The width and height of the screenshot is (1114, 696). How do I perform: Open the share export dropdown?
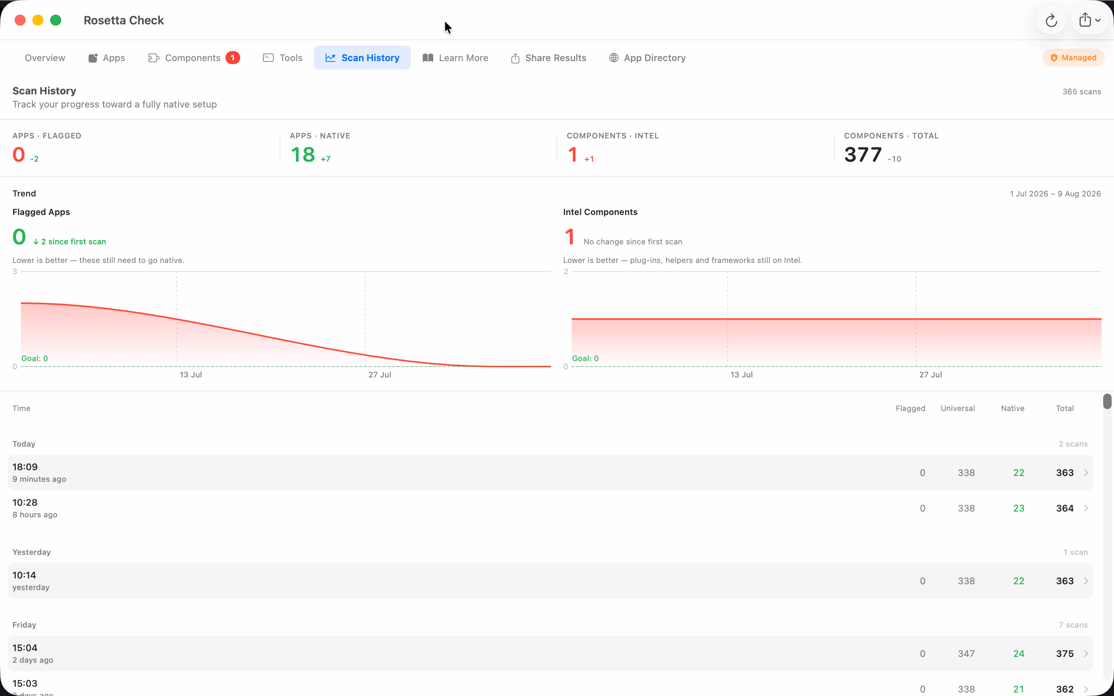tap(1090, 20)
